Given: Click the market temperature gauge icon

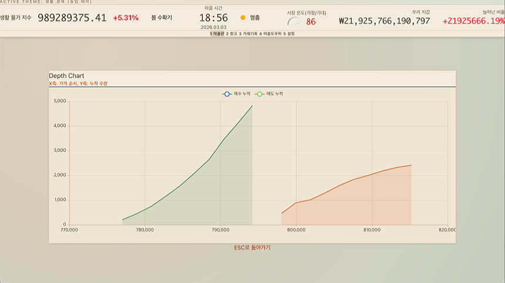Looking at the screenshot, I should pos(294,22).
